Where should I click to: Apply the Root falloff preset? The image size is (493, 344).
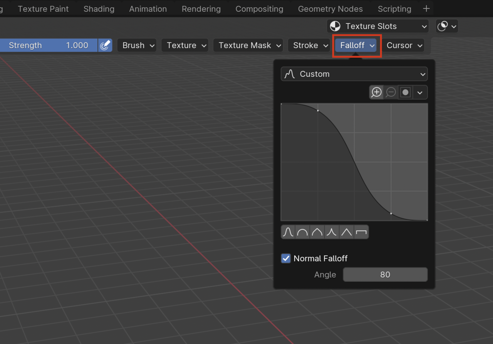[317, 232]
